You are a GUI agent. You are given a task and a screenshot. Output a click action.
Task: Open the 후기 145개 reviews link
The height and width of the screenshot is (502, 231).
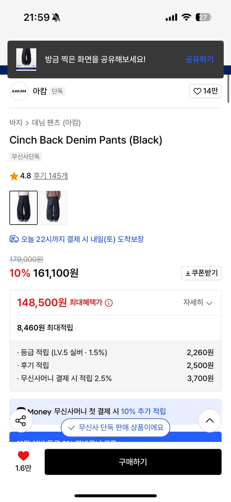[51, 176]
